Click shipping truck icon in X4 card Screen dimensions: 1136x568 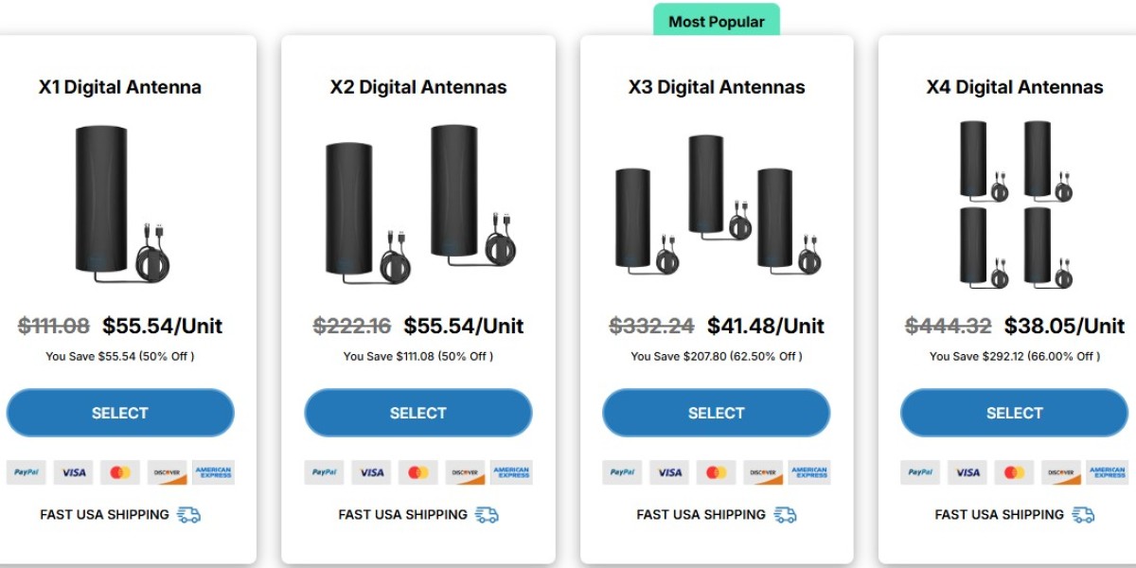tap(1083, 515)
